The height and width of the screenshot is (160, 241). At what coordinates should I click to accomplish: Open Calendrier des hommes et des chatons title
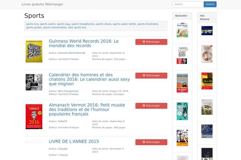pyautogui.click(x=89, y=79)
